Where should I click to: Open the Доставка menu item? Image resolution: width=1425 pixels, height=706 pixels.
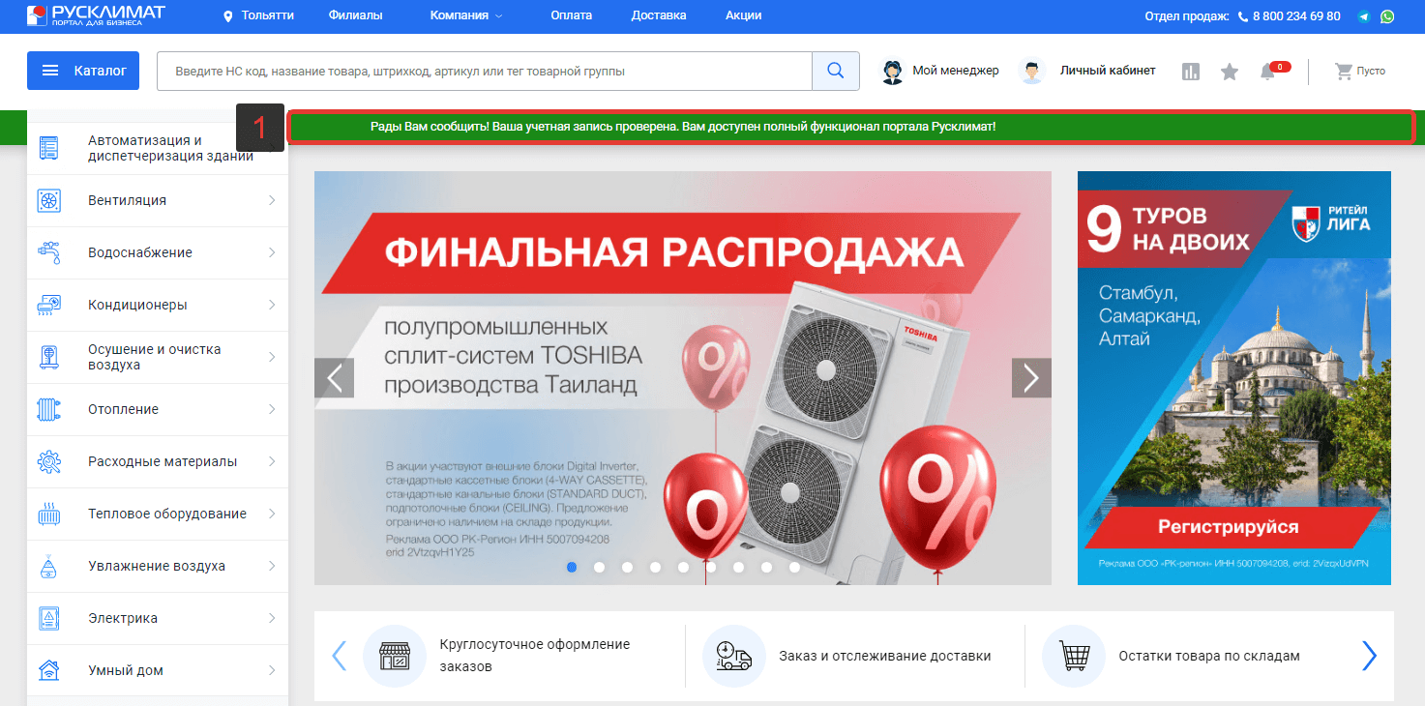(x=659, y=15)
